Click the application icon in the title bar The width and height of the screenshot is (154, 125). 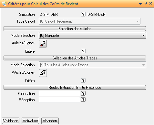[x=5, y=4]
